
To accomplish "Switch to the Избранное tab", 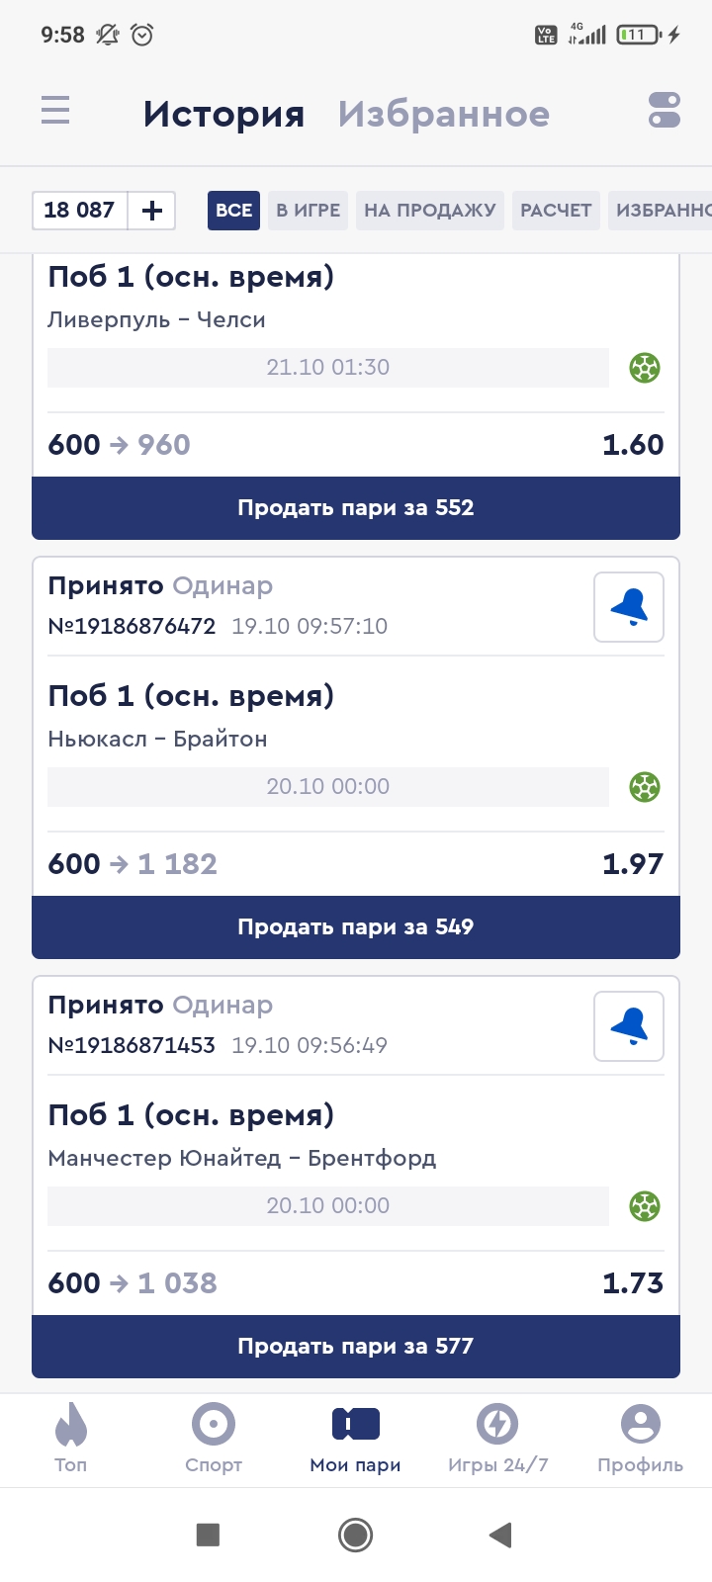I will [x=443, y=115].
